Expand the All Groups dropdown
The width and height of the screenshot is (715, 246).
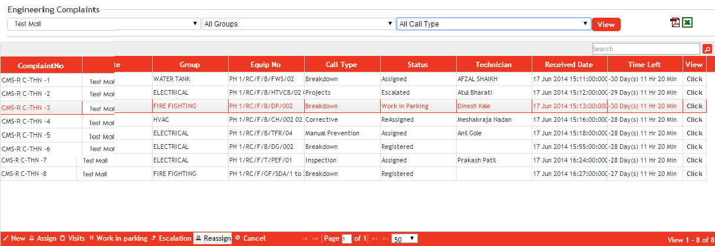[x=298, y=24]
